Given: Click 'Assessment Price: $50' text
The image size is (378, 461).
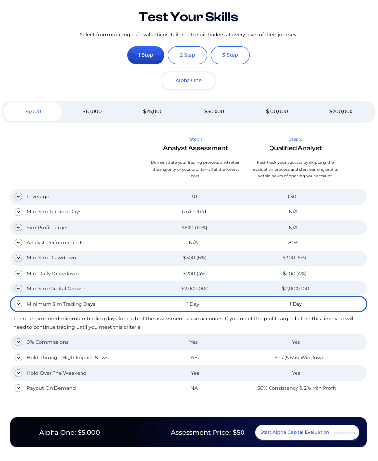Looking at the screenshot, I should click(x=208, y=433).
